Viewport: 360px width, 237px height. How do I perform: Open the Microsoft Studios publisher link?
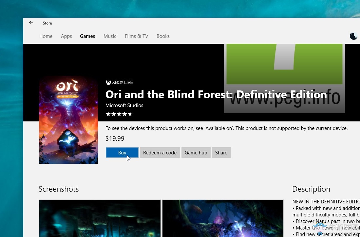124,105
